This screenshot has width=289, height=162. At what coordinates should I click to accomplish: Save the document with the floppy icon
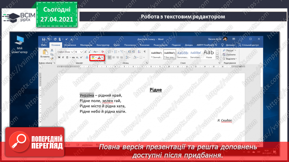44,39
